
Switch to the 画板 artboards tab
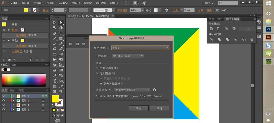13,90
